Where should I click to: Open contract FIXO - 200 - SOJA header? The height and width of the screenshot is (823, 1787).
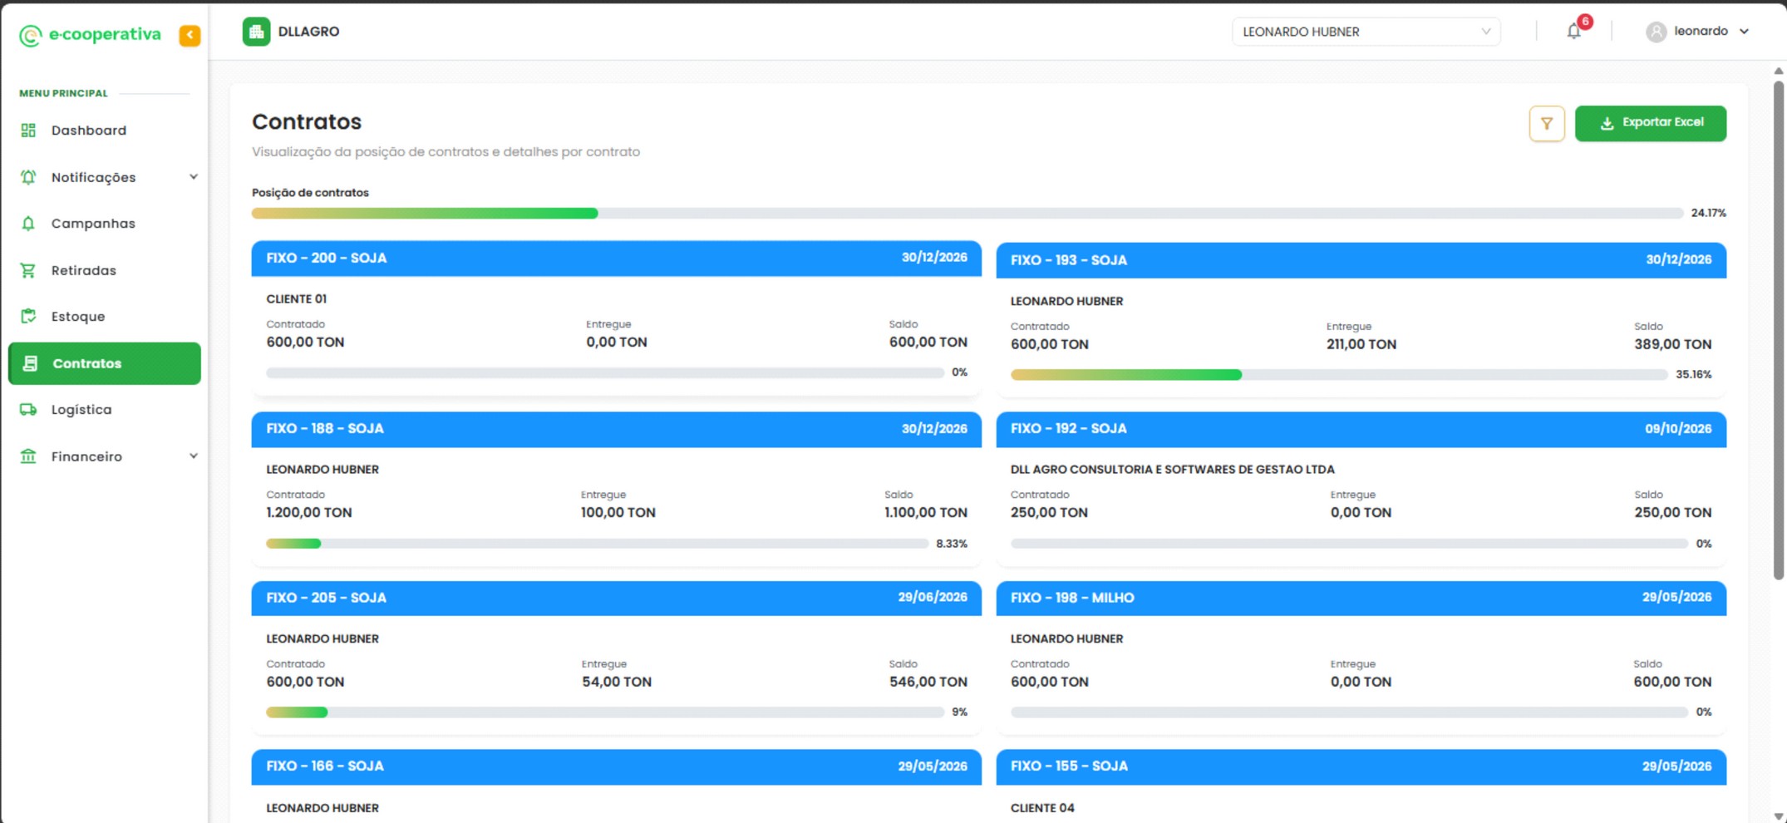[x=616, y=259]
